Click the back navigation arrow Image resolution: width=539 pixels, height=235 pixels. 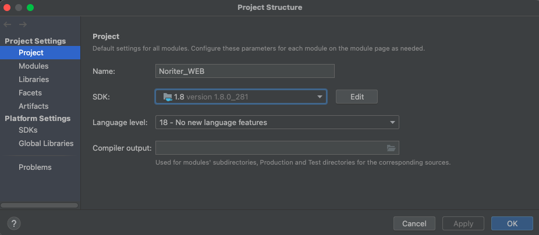pyautogui.click(x=8, y=24)
